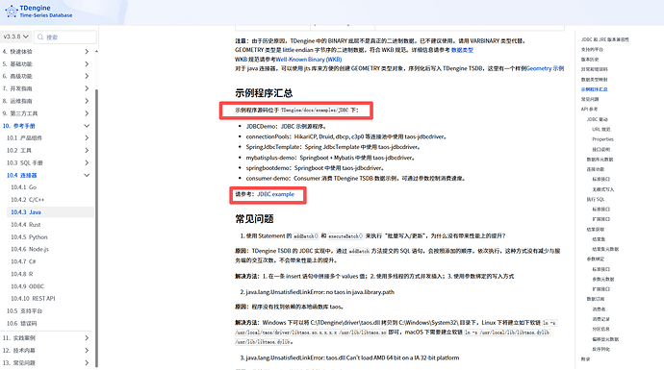Jump to 版本历史 in right outline
This screenshot has width=664, height=370.
click(590, 60)
